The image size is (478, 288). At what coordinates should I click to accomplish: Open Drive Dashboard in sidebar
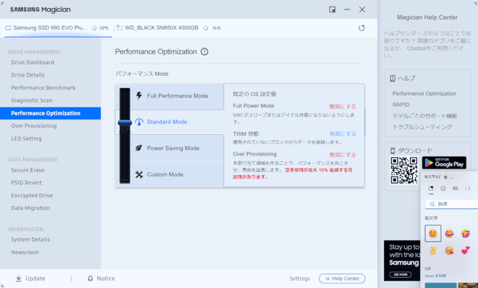[33, 62]
